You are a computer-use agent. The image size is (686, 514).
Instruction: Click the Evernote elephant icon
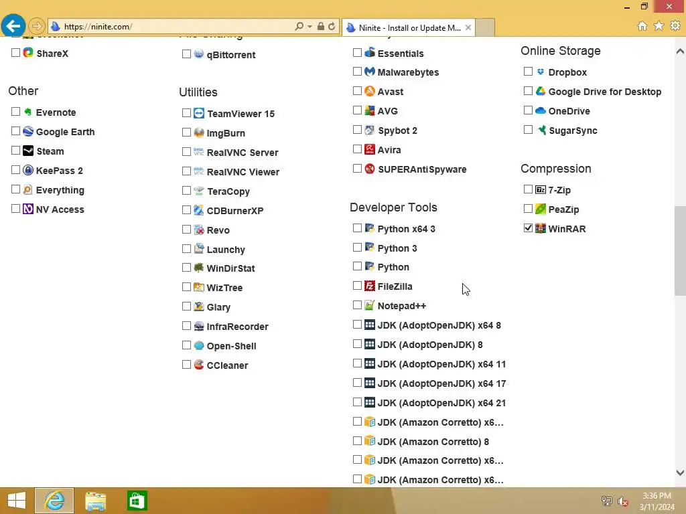point(28,112)
